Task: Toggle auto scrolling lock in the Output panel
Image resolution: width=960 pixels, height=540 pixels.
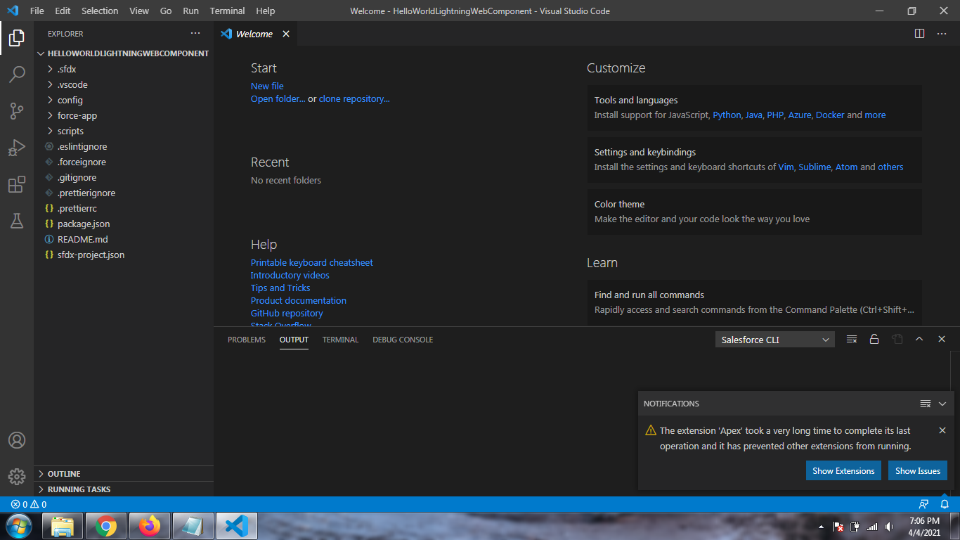Action: [874, 339]
